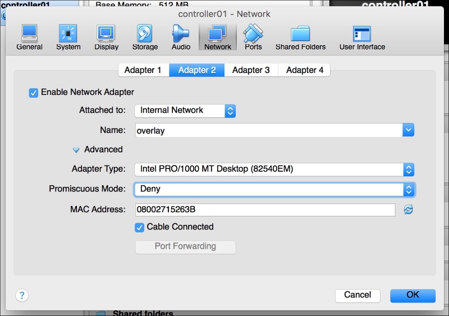This screenshot has height=316, width=449.
Task: Click the Cancel button
Action: click(x=358, y=295)
